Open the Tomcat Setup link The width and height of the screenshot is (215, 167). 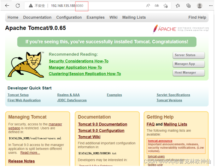(18, 95)
